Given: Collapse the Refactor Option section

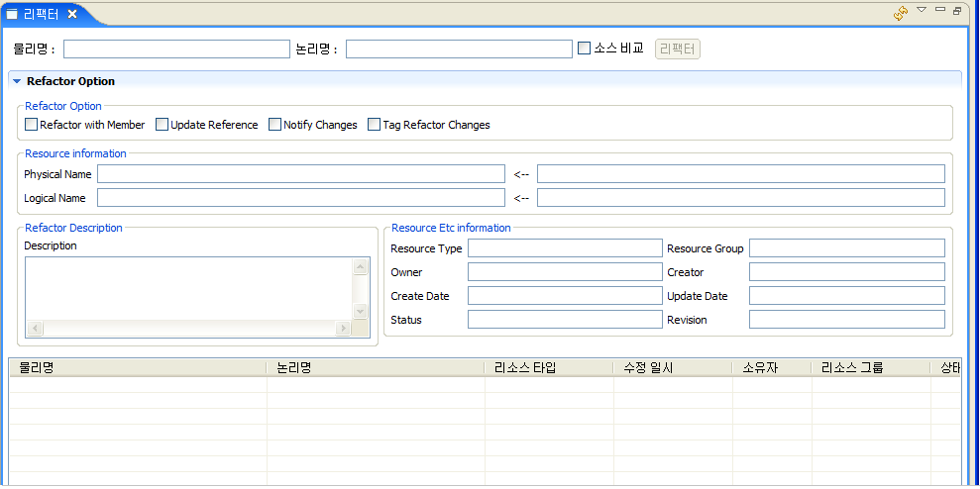Looking at the screenshot, I should coord(17,81).
